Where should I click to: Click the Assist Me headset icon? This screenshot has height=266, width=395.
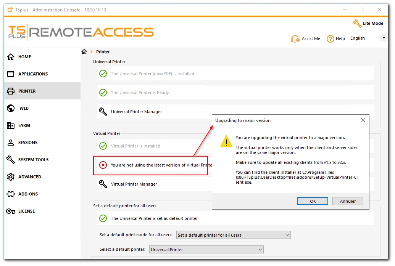point(295,39)
